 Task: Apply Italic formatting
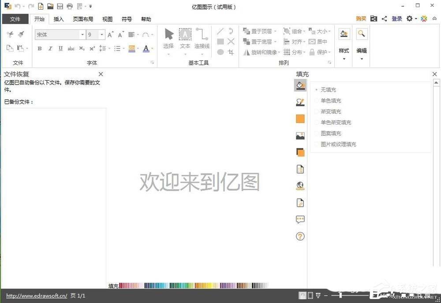50,48
